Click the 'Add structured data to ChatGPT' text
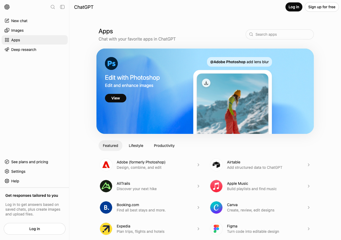Viewport: 341px width, 240px height. pos(255,167)
